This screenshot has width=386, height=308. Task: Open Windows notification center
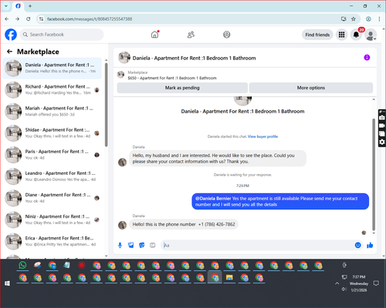(376, 283)
